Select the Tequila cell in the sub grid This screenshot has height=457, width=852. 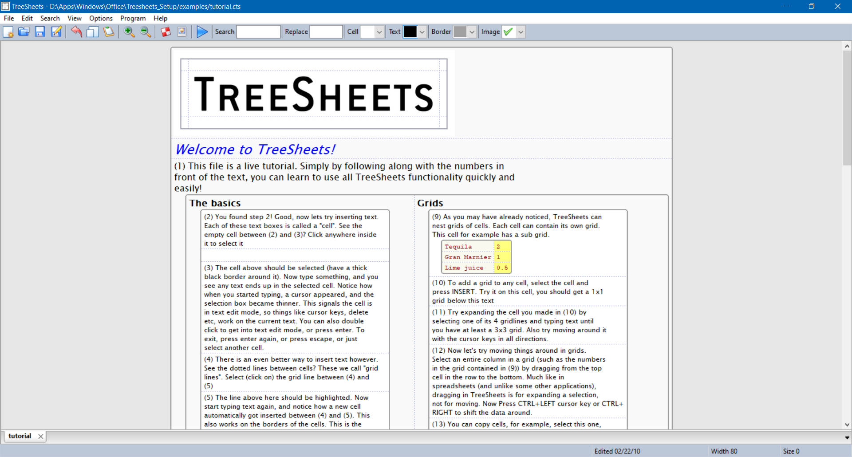(459, 246)
